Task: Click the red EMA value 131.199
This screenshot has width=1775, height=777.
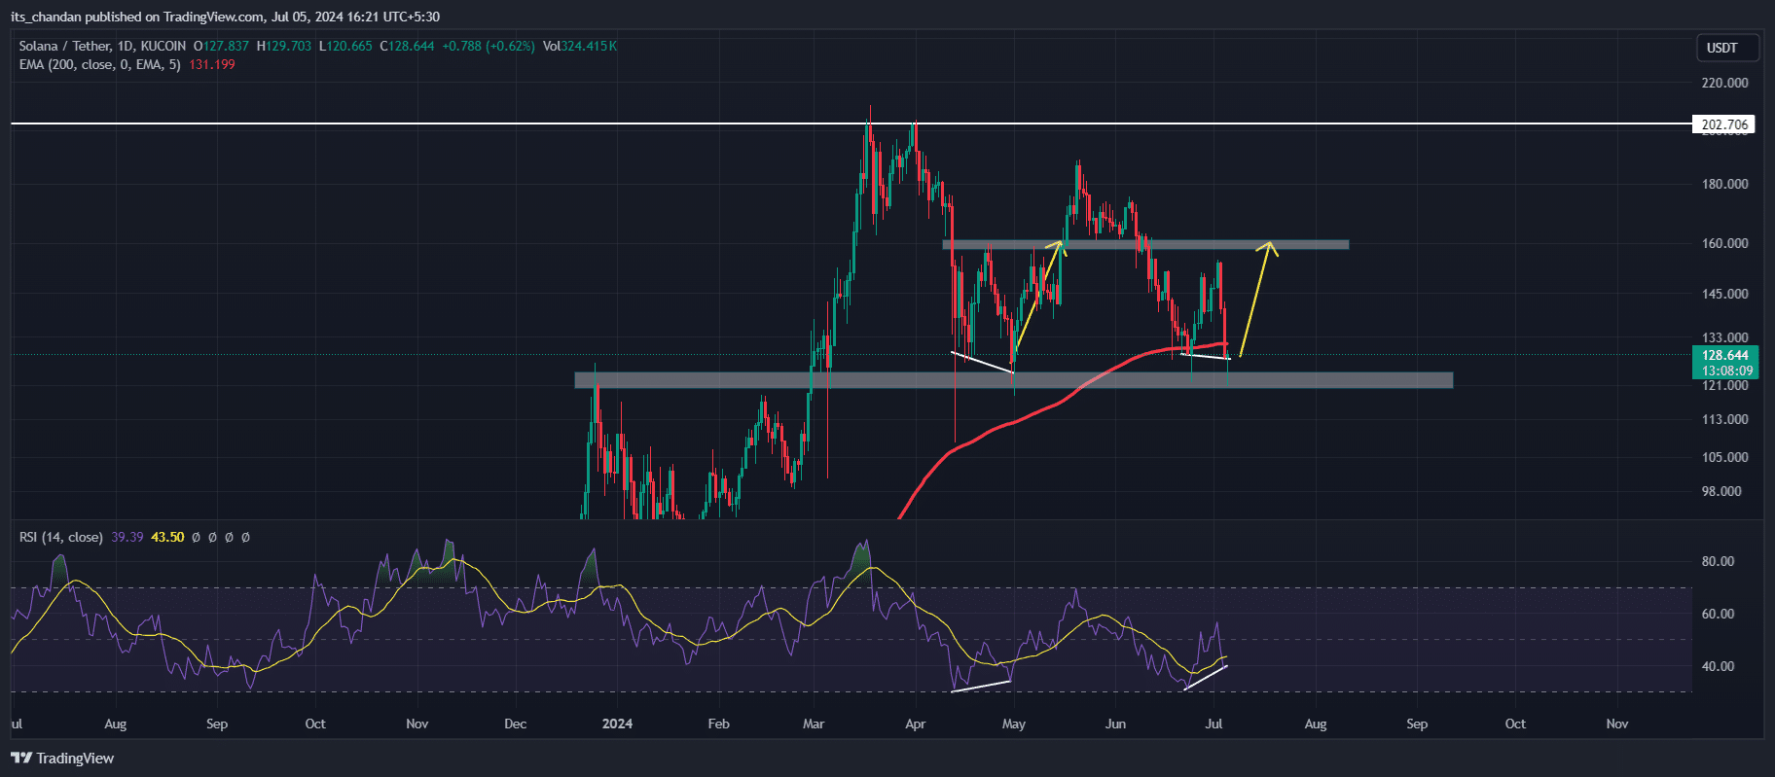Action: point(212,64)
